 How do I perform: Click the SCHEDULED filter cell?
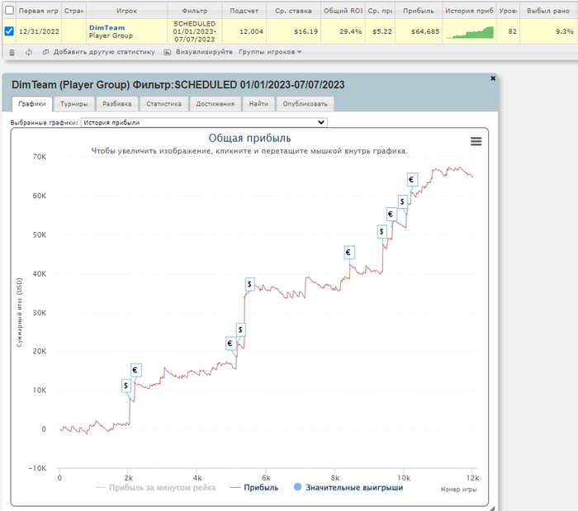tap(195, 31)
